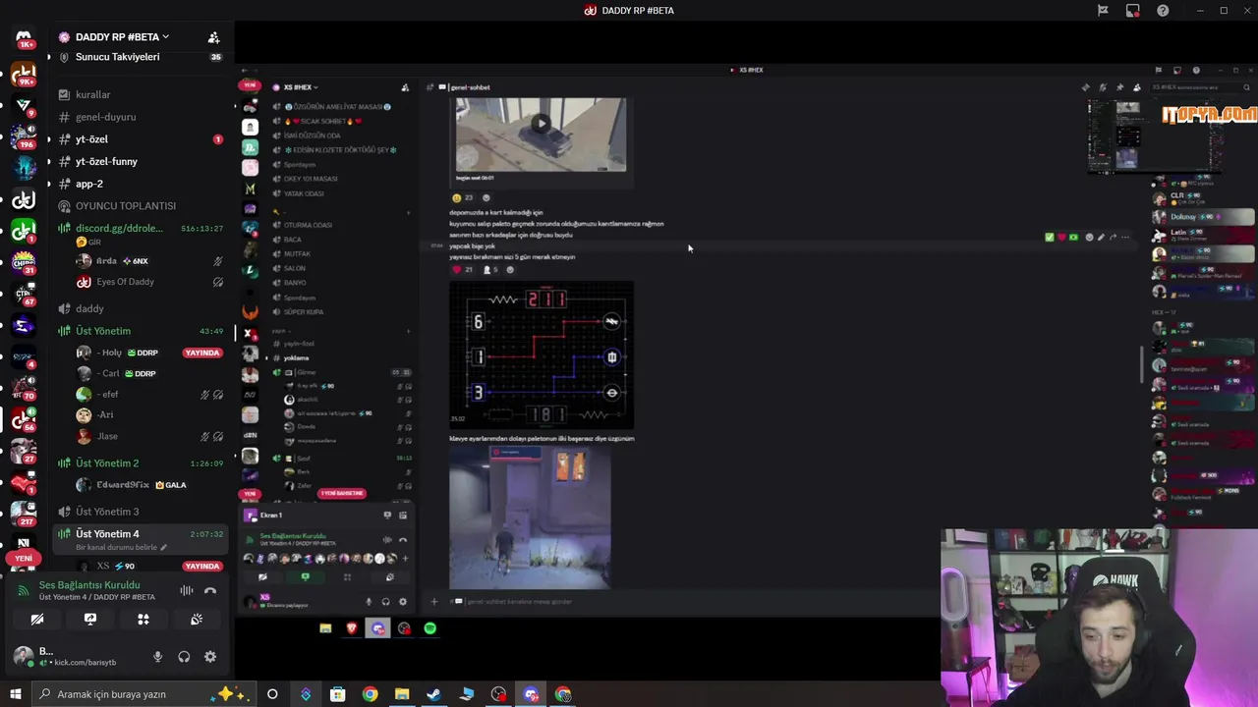Click Ses Bağlantısı Kuruldu connection status

(x=89, y=585)
